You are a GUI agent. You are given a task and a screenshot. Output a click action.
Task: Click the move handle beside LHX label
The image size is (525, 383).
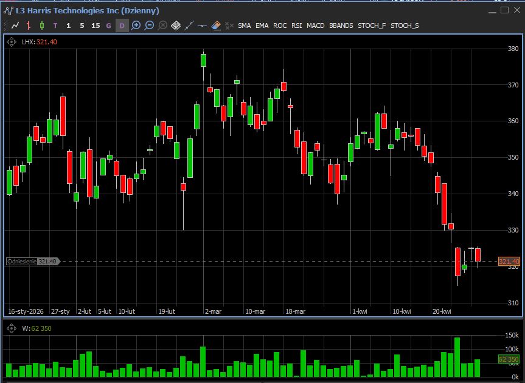pos(12,41)
